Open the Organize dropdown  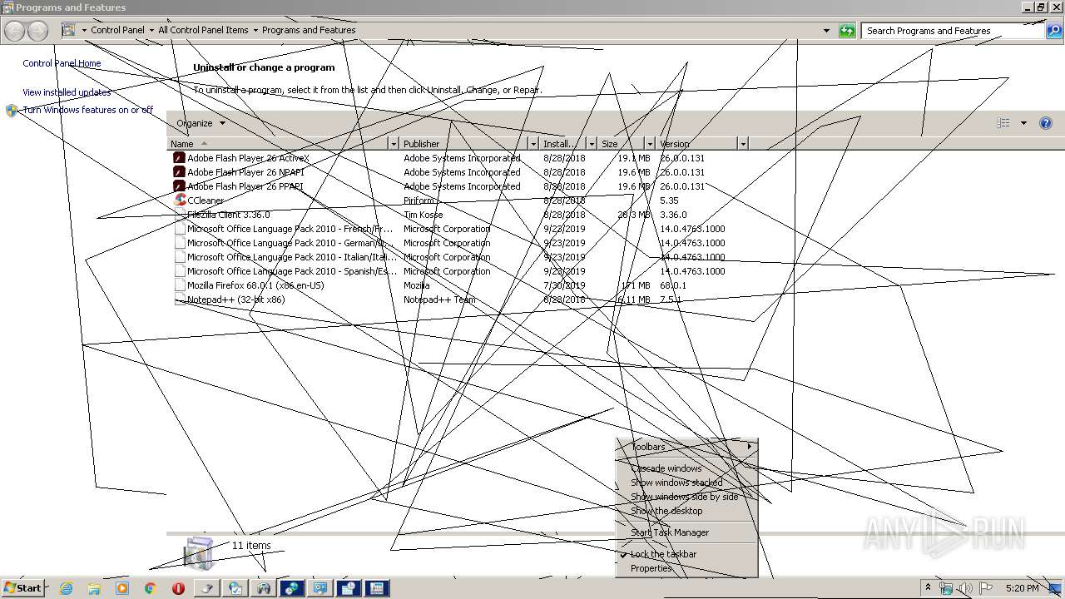(x=201, y=123)
